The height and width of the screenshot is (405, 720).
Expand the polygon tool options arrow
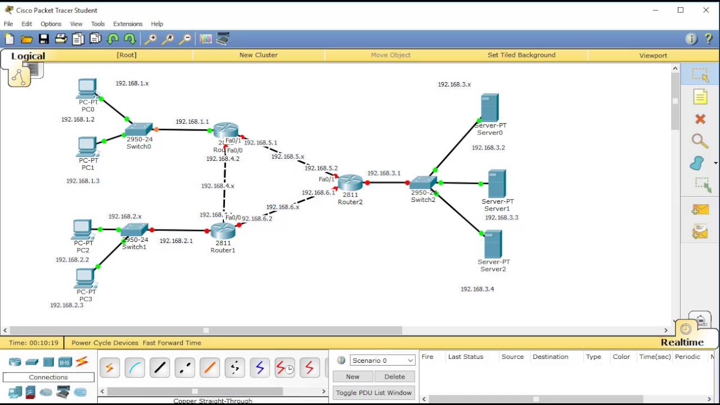(715, 163)
